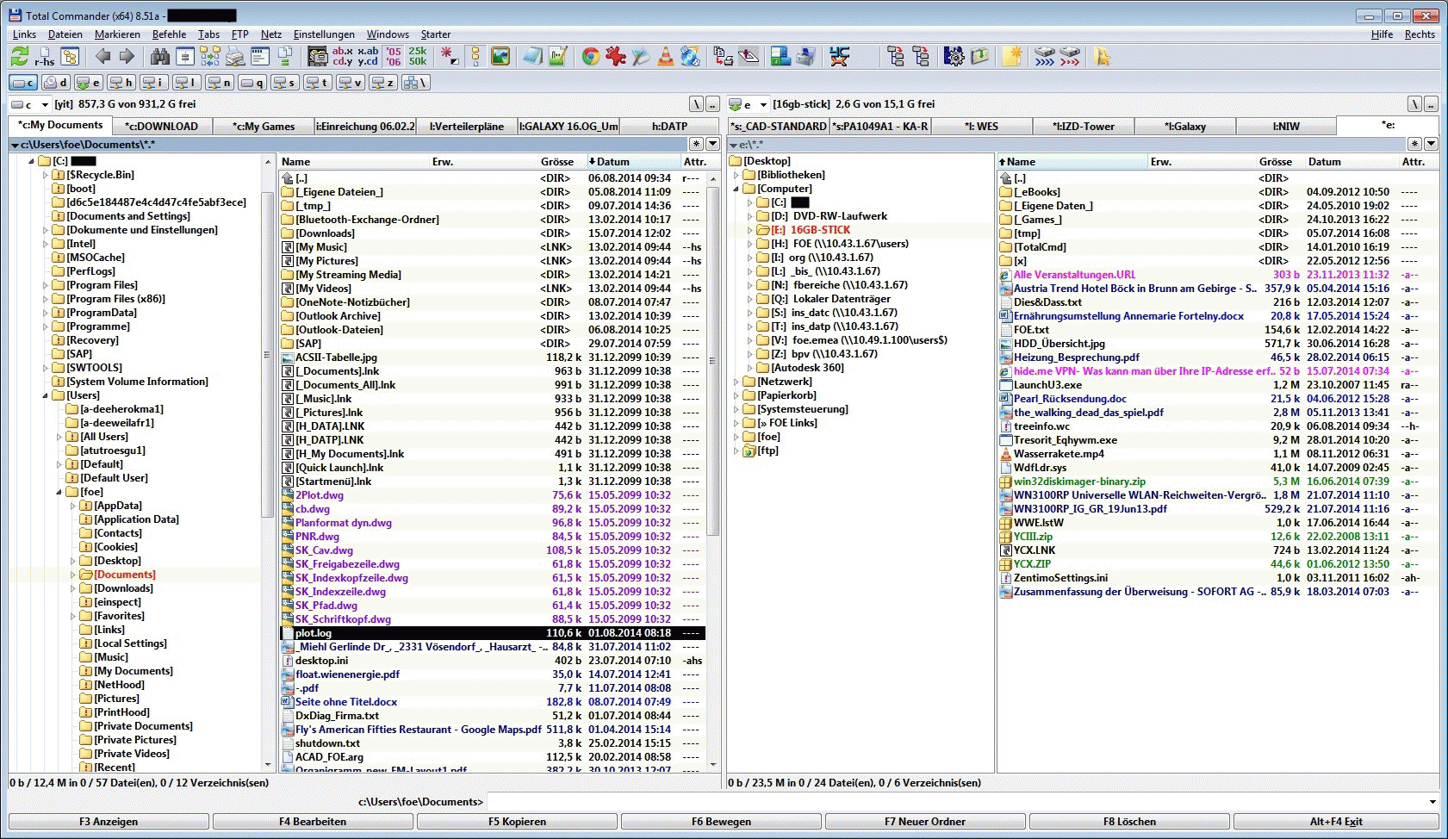Viewport: 1448px width, 839px height.
Task: Click the Windows control panel toolbar icon
Action: click(780, 57)
